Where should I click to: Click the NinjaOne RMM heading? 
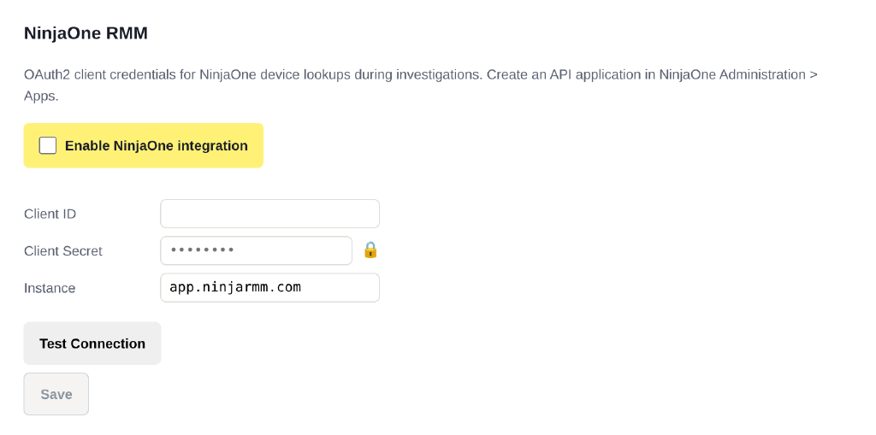86,33
